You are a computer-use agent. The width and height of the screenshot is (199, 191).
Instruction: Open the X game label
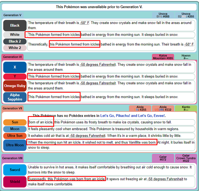click(x=15, y=67)
